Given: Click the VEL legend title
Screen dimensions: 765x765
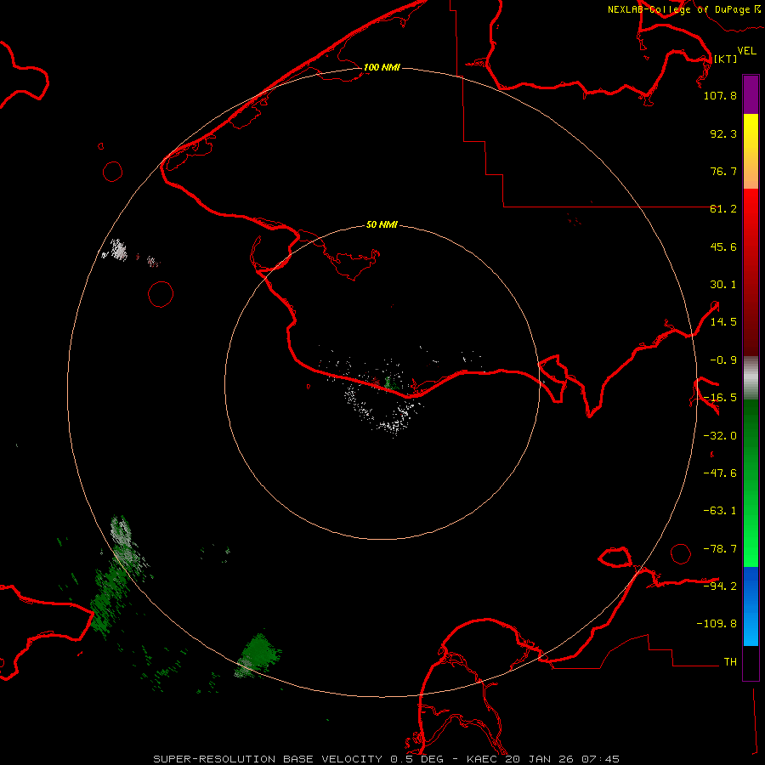Looking at the screenshot, I should point(746,51).
